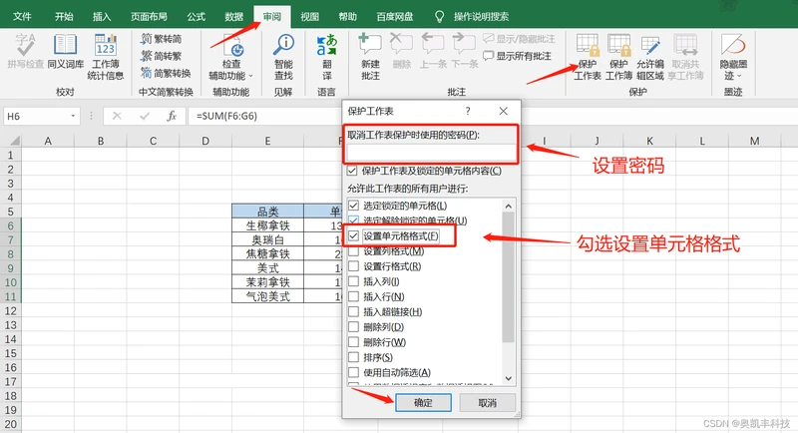Click 保护工作簿 protect workbook icon
Screen dimensions: 798x433
click(x=618, y=57)
